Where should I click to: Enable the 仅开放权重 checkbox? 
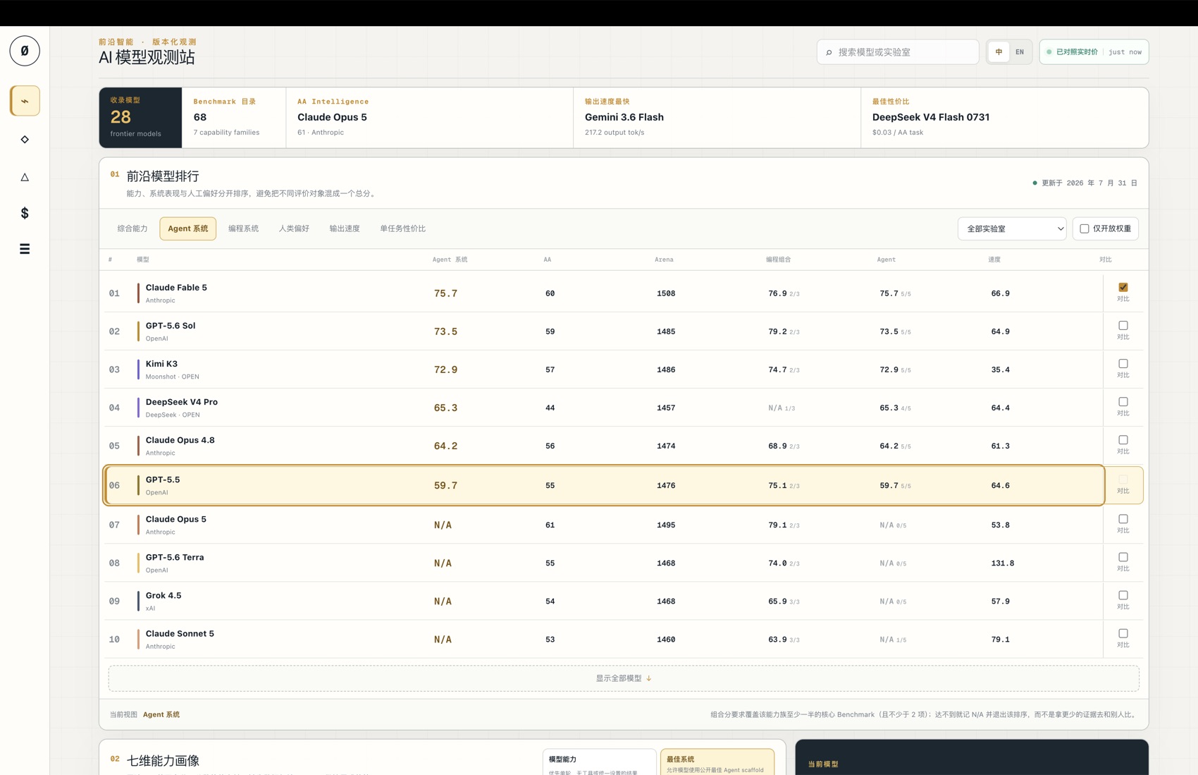click(1085, 228)
